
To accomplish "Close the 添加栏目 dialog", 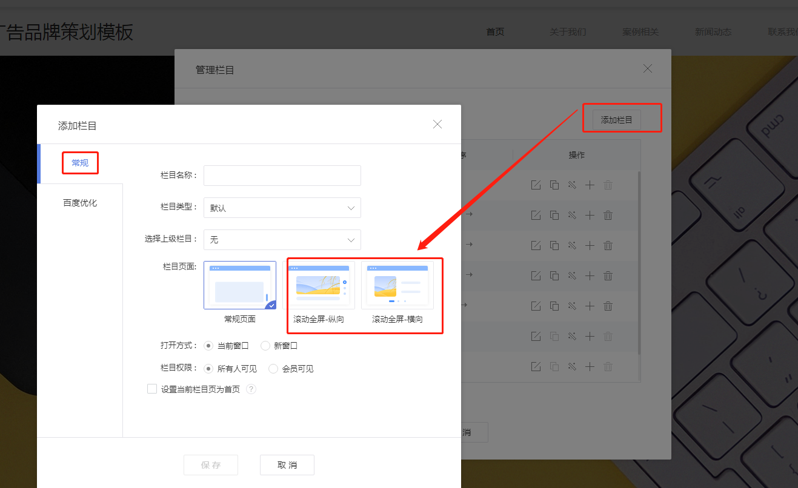I will pyautogui.click(x=437, y=124).
